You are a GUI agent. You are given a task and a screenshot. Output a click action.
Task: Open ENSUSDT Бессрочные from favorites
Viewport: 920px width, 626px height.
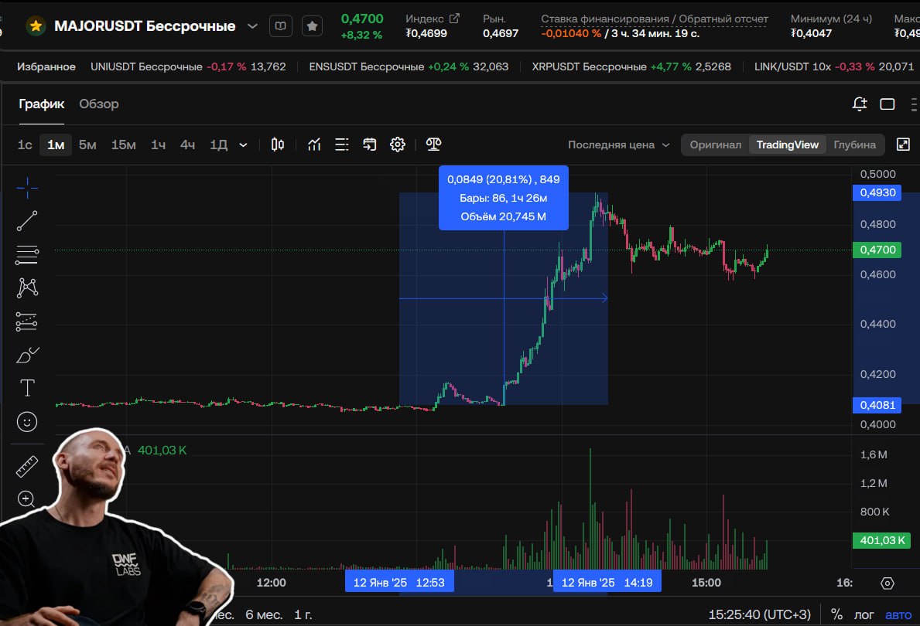[409, 66]
